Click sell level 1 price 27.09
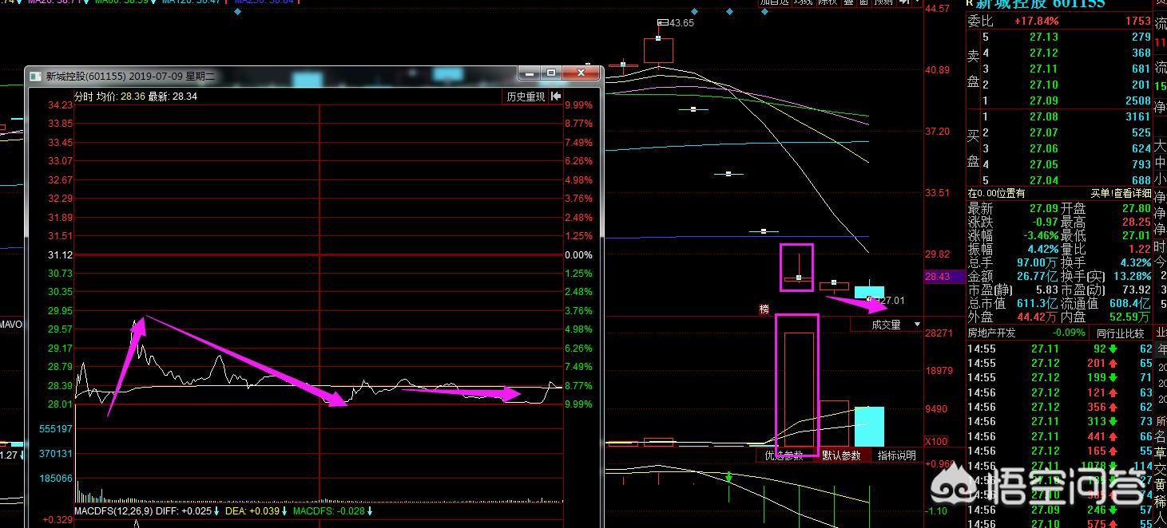Image resolution: width=1167 pixels, height=528 pixels. [x=1044, y=100]
